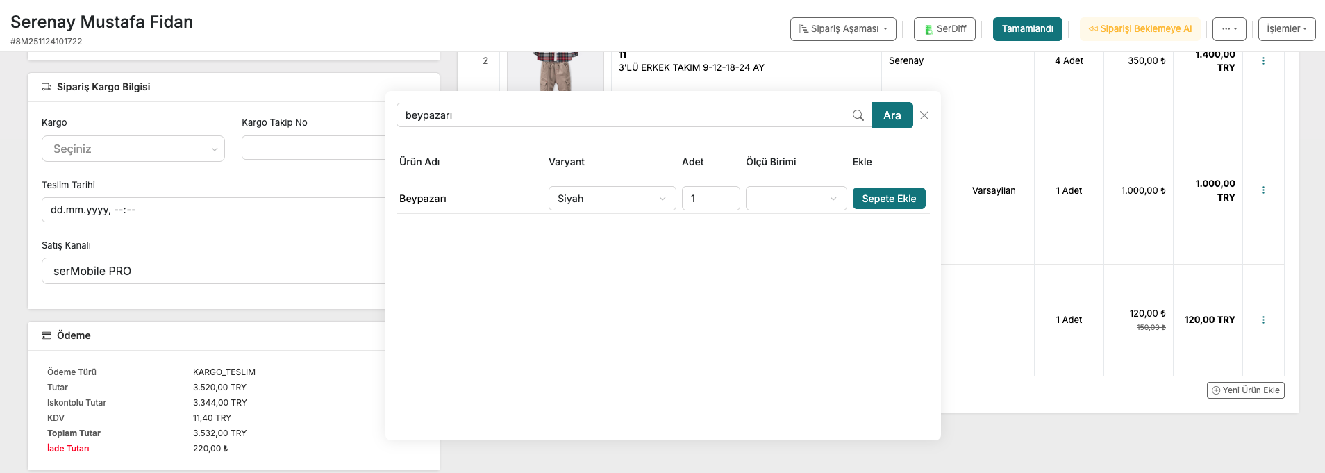Click the erkek takım product thumbnail

pos(556,69)
